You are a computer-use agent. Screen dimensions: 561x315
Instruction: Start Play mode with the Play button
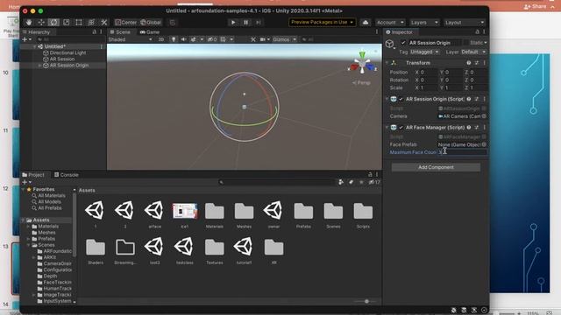click(x=233, y=22)
